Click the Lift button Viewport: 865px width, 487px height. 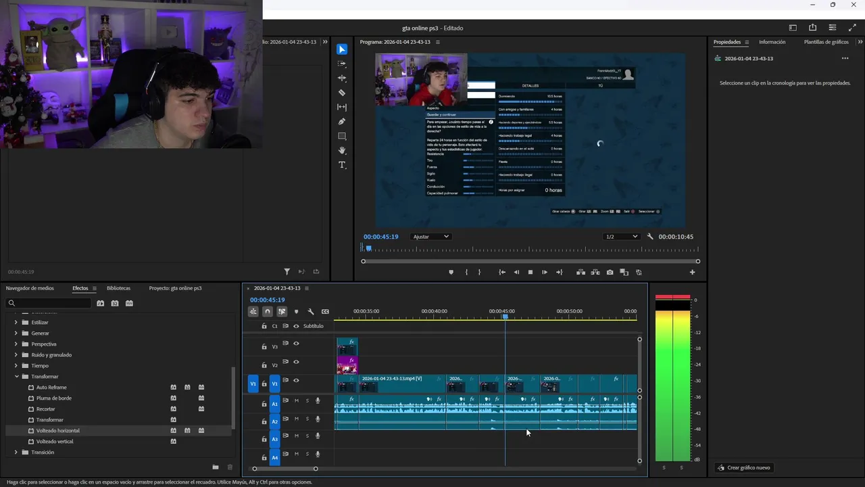point(580,272)
